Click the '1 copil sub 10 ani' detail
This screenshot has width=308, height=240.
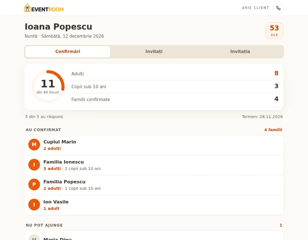coord(83,188)
